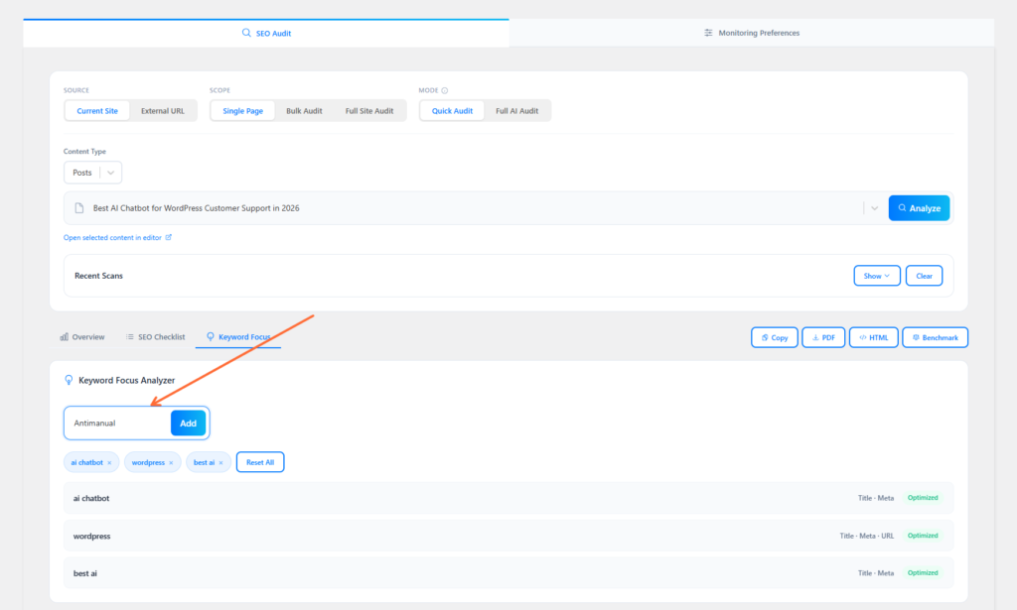This screenshot has height=610, width=1017.
Task: Click the lightbulb icon on Keyword Focus tab
Action: point(209,336)
